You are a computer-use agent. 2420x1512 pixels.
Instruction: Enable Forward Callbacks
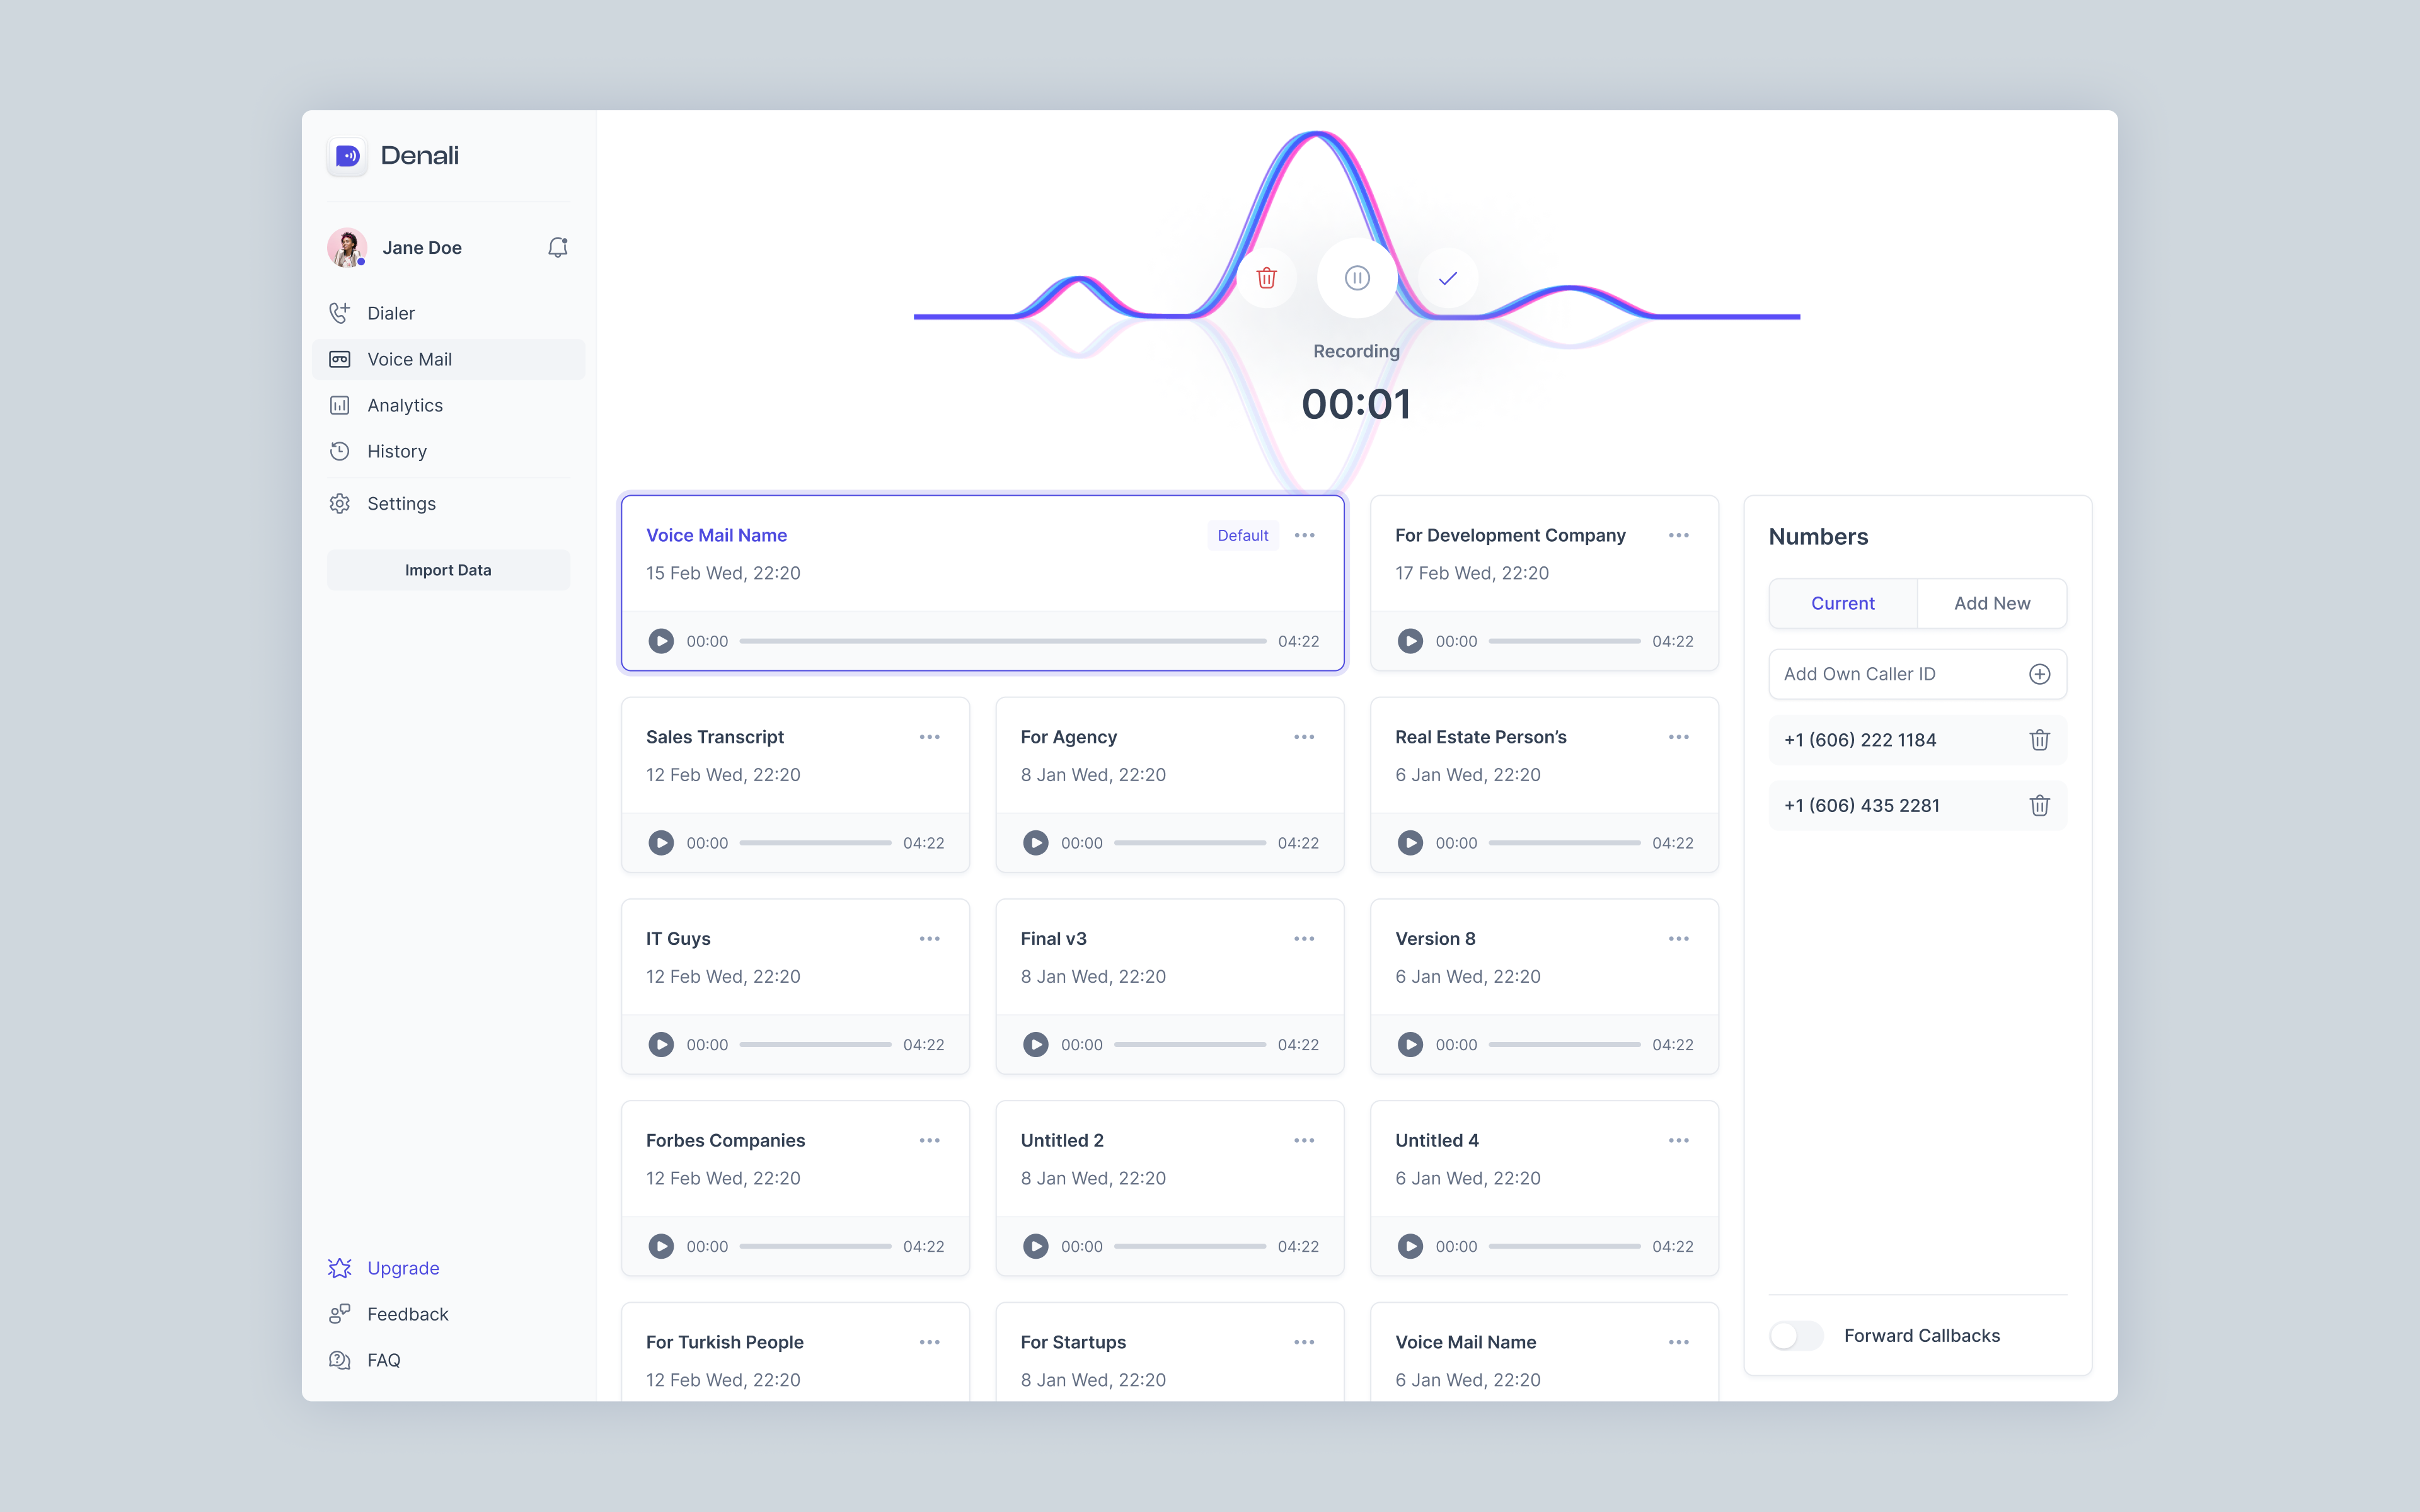click(1795, 1335)
